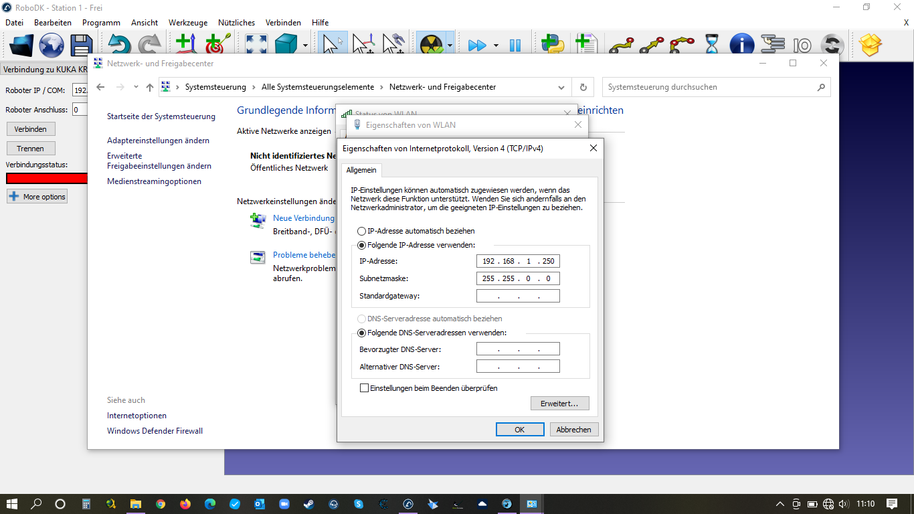Select 'IP-Adresse automatisch beziehen' radio button
Image resolution: width=914 pixels, height=514 pixels.
(x=362, y=231)
